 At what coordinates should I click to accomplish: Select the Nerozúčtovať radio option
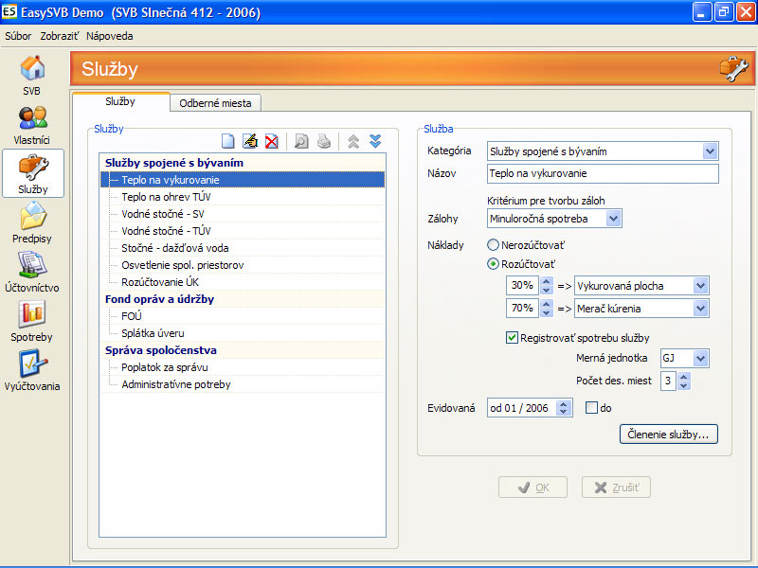(x=493, y=245)
